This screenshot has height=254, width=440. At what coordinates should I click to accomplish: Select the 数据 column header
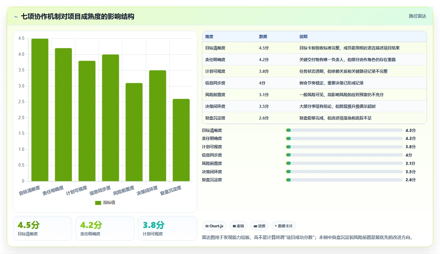coord(263,37)
